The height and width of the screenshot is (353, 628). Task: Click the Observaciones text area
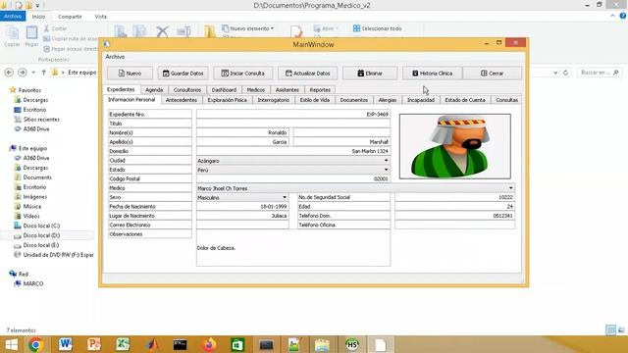pyautogui.click(x=293, y=248)
